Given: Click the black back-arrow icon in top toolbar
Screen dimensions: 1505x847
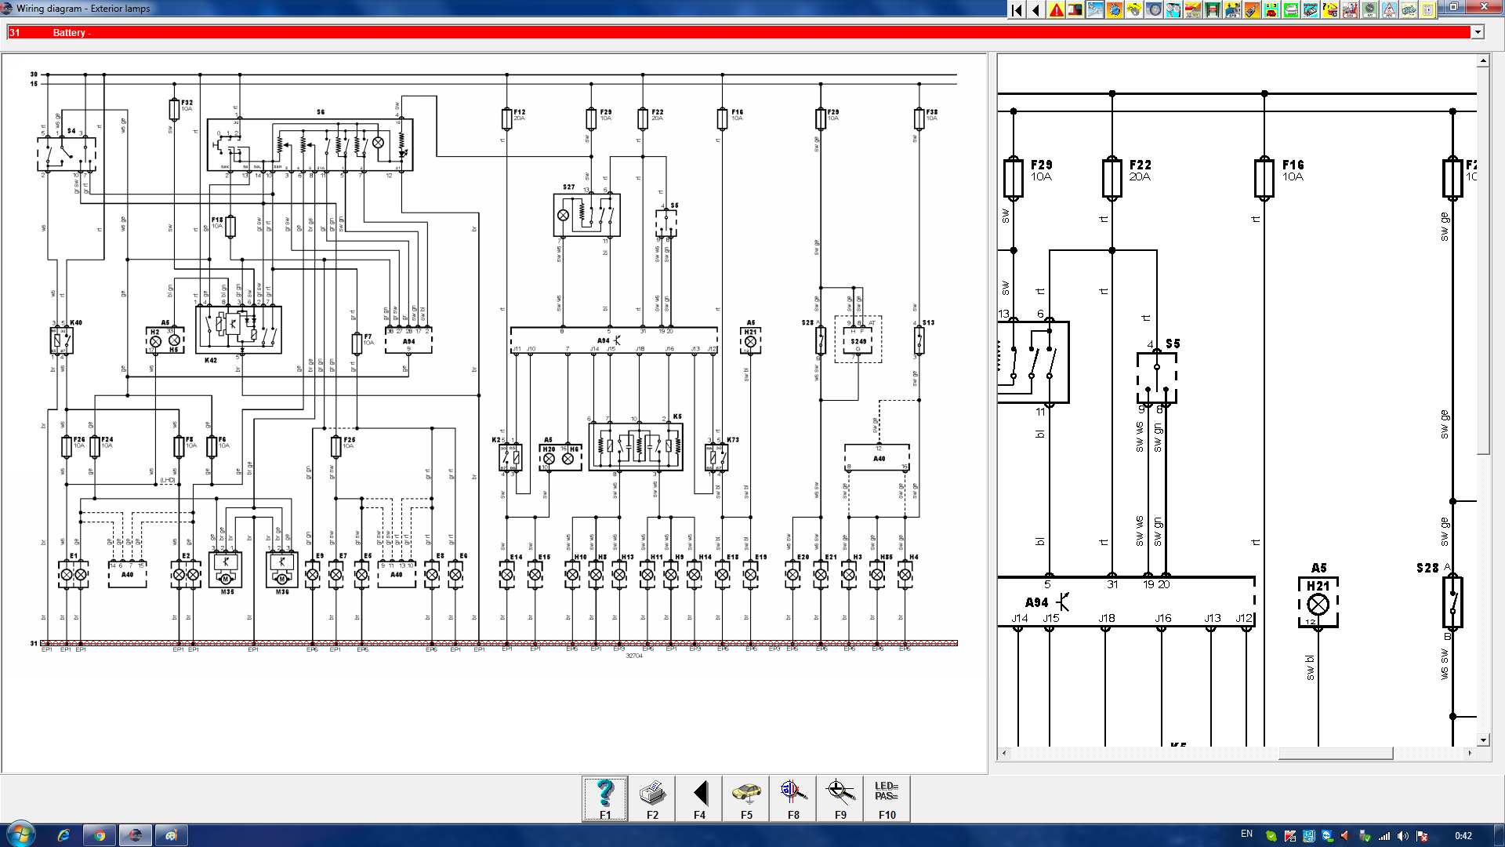Looking at the screenshot, I should [1036, 10].
